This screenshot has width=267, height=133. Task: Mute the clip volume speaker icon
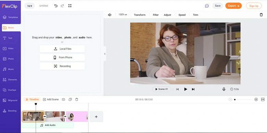point(110,15)
